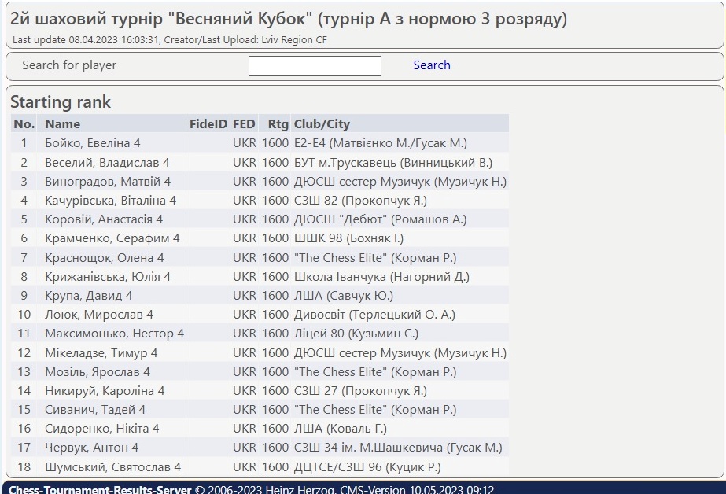Click the Rtg column header
Image resolution: width=726 pixels, height=494 pixels.
pos(278,124)
